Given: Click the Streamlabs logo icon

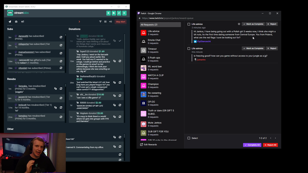Looking at the screenshot, I should coord(10,13).
